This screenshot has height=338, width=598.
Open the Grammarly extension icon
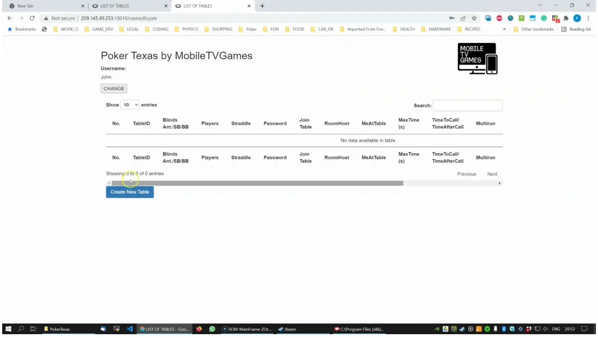(544, 18)
